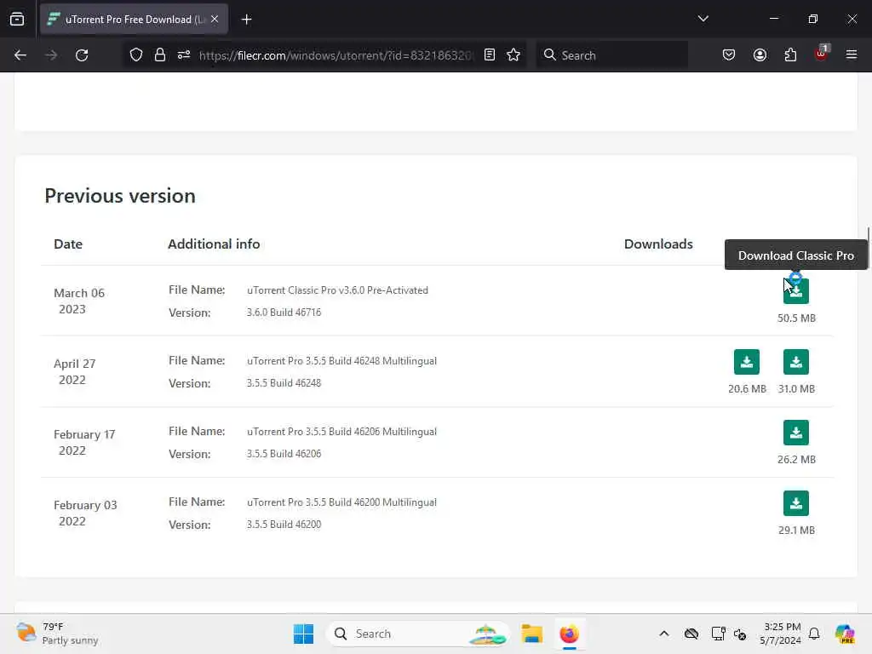Viewport: 872px width, 654px height.
Task: Download the 31.0 MB Build 46248 file
Action: [796, 362]
